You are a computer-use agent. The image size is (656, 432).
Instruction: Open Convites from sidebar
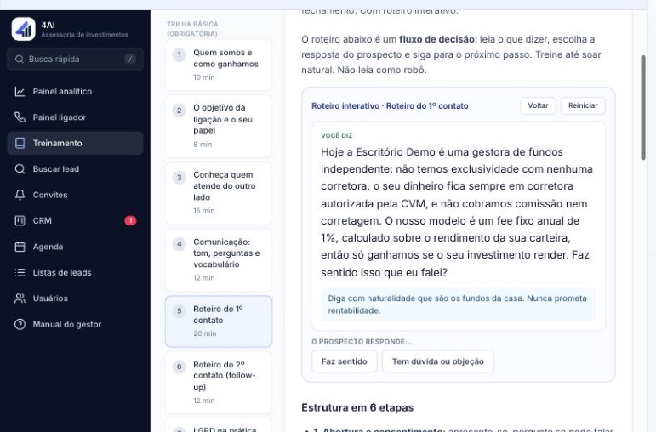click(x=76, y=195)
